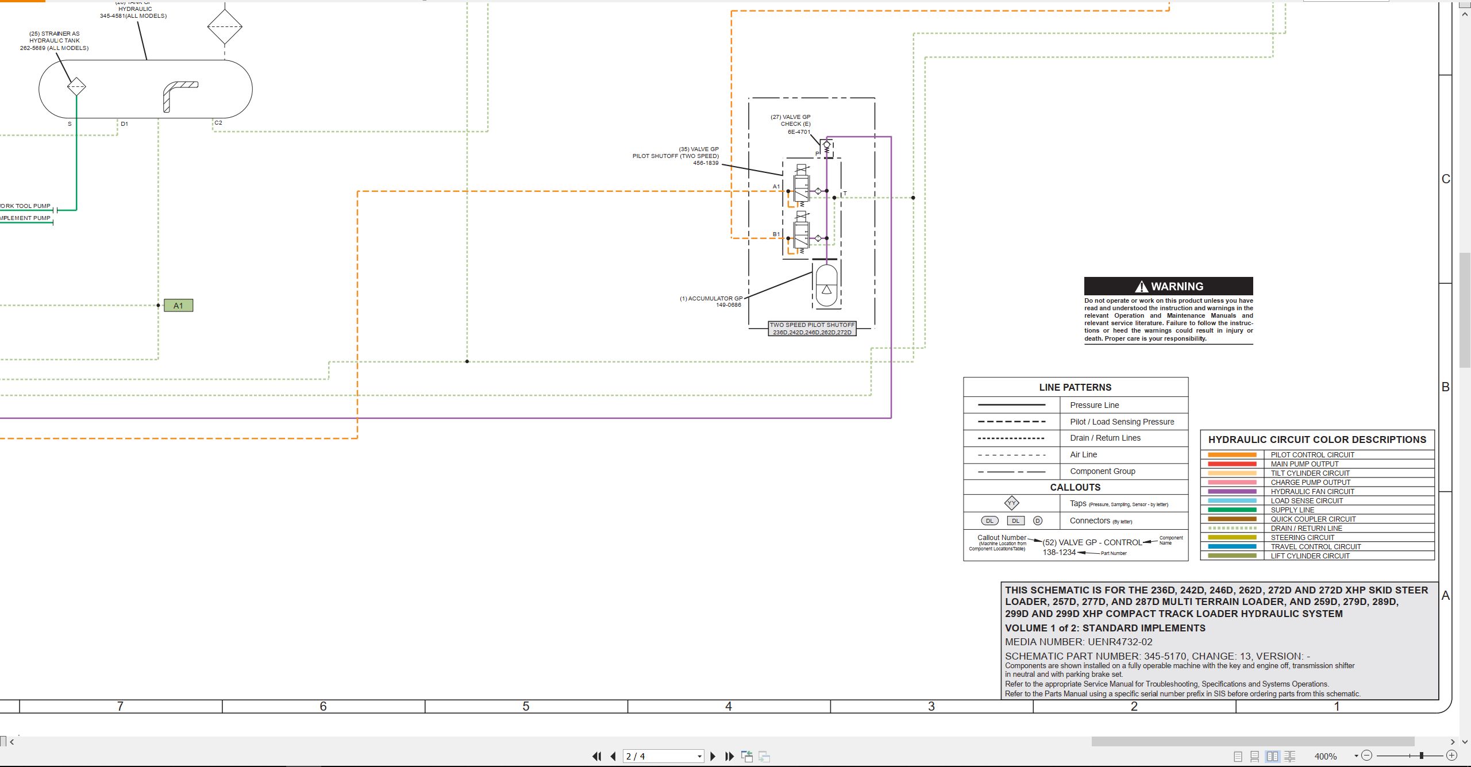Go to the next page
The height and width of the screenshot is (767, 1471).
(713, 757)
